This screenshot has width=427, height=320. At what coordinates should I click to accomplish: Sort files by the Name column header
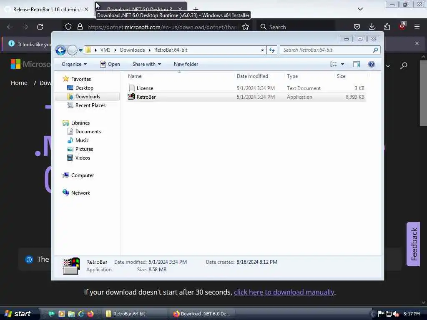pos(180,76)
